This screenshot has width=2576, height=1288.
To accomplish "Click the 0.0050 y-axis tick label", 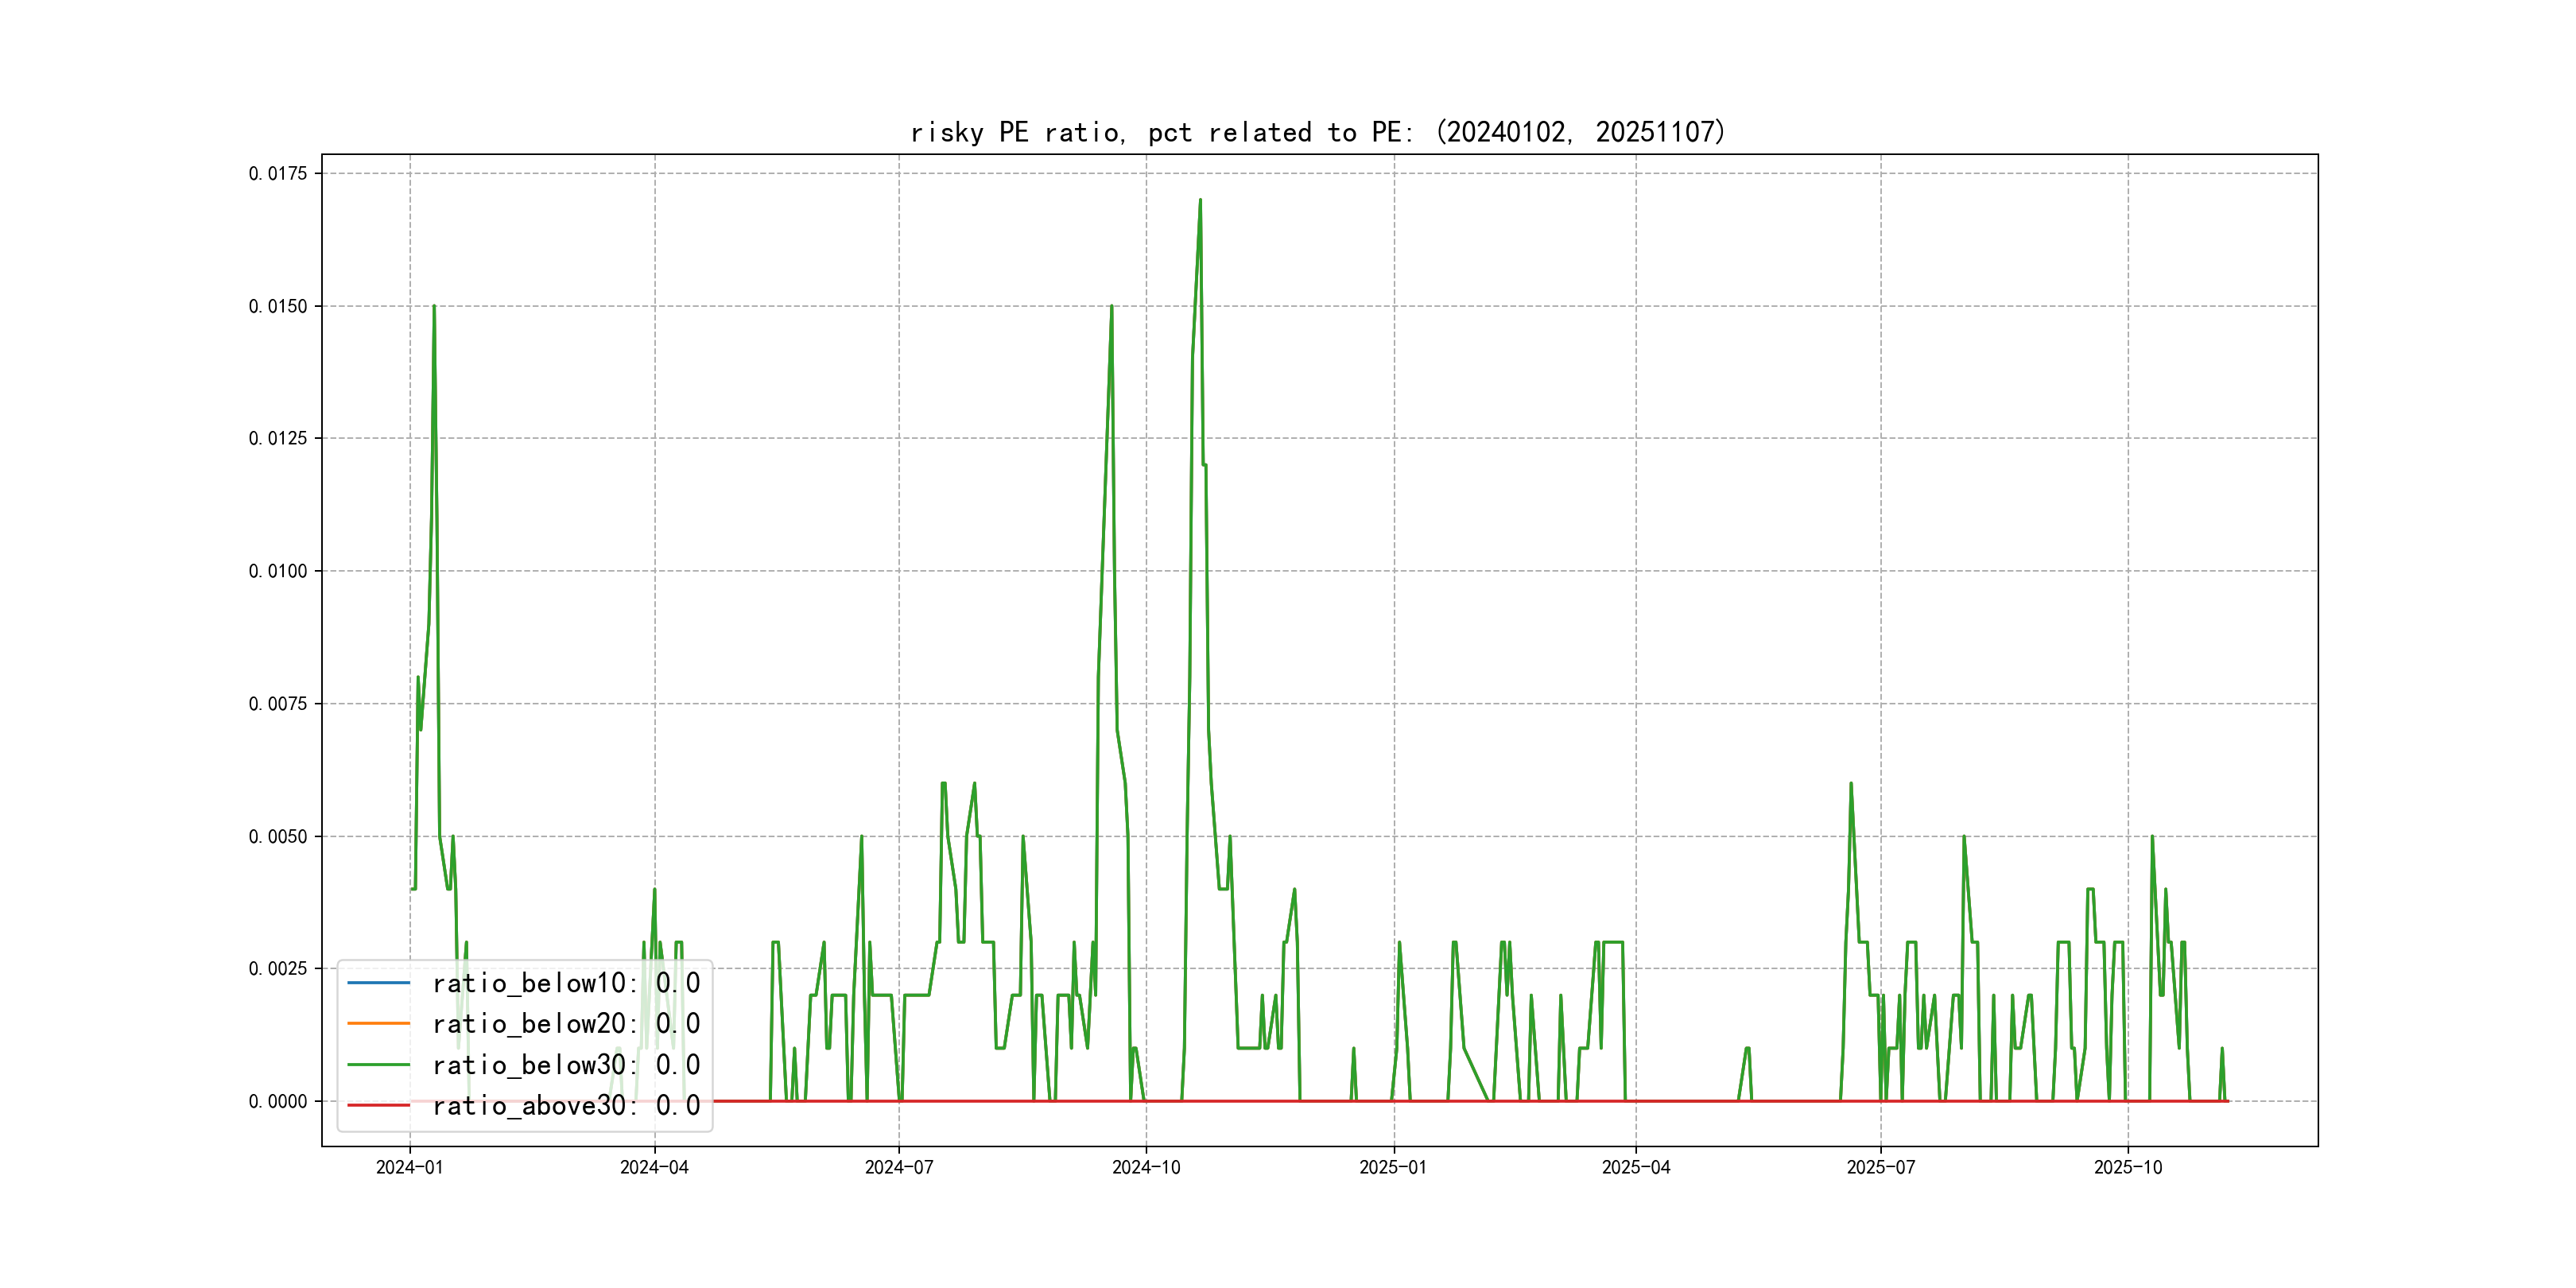I will pos(278,836).
